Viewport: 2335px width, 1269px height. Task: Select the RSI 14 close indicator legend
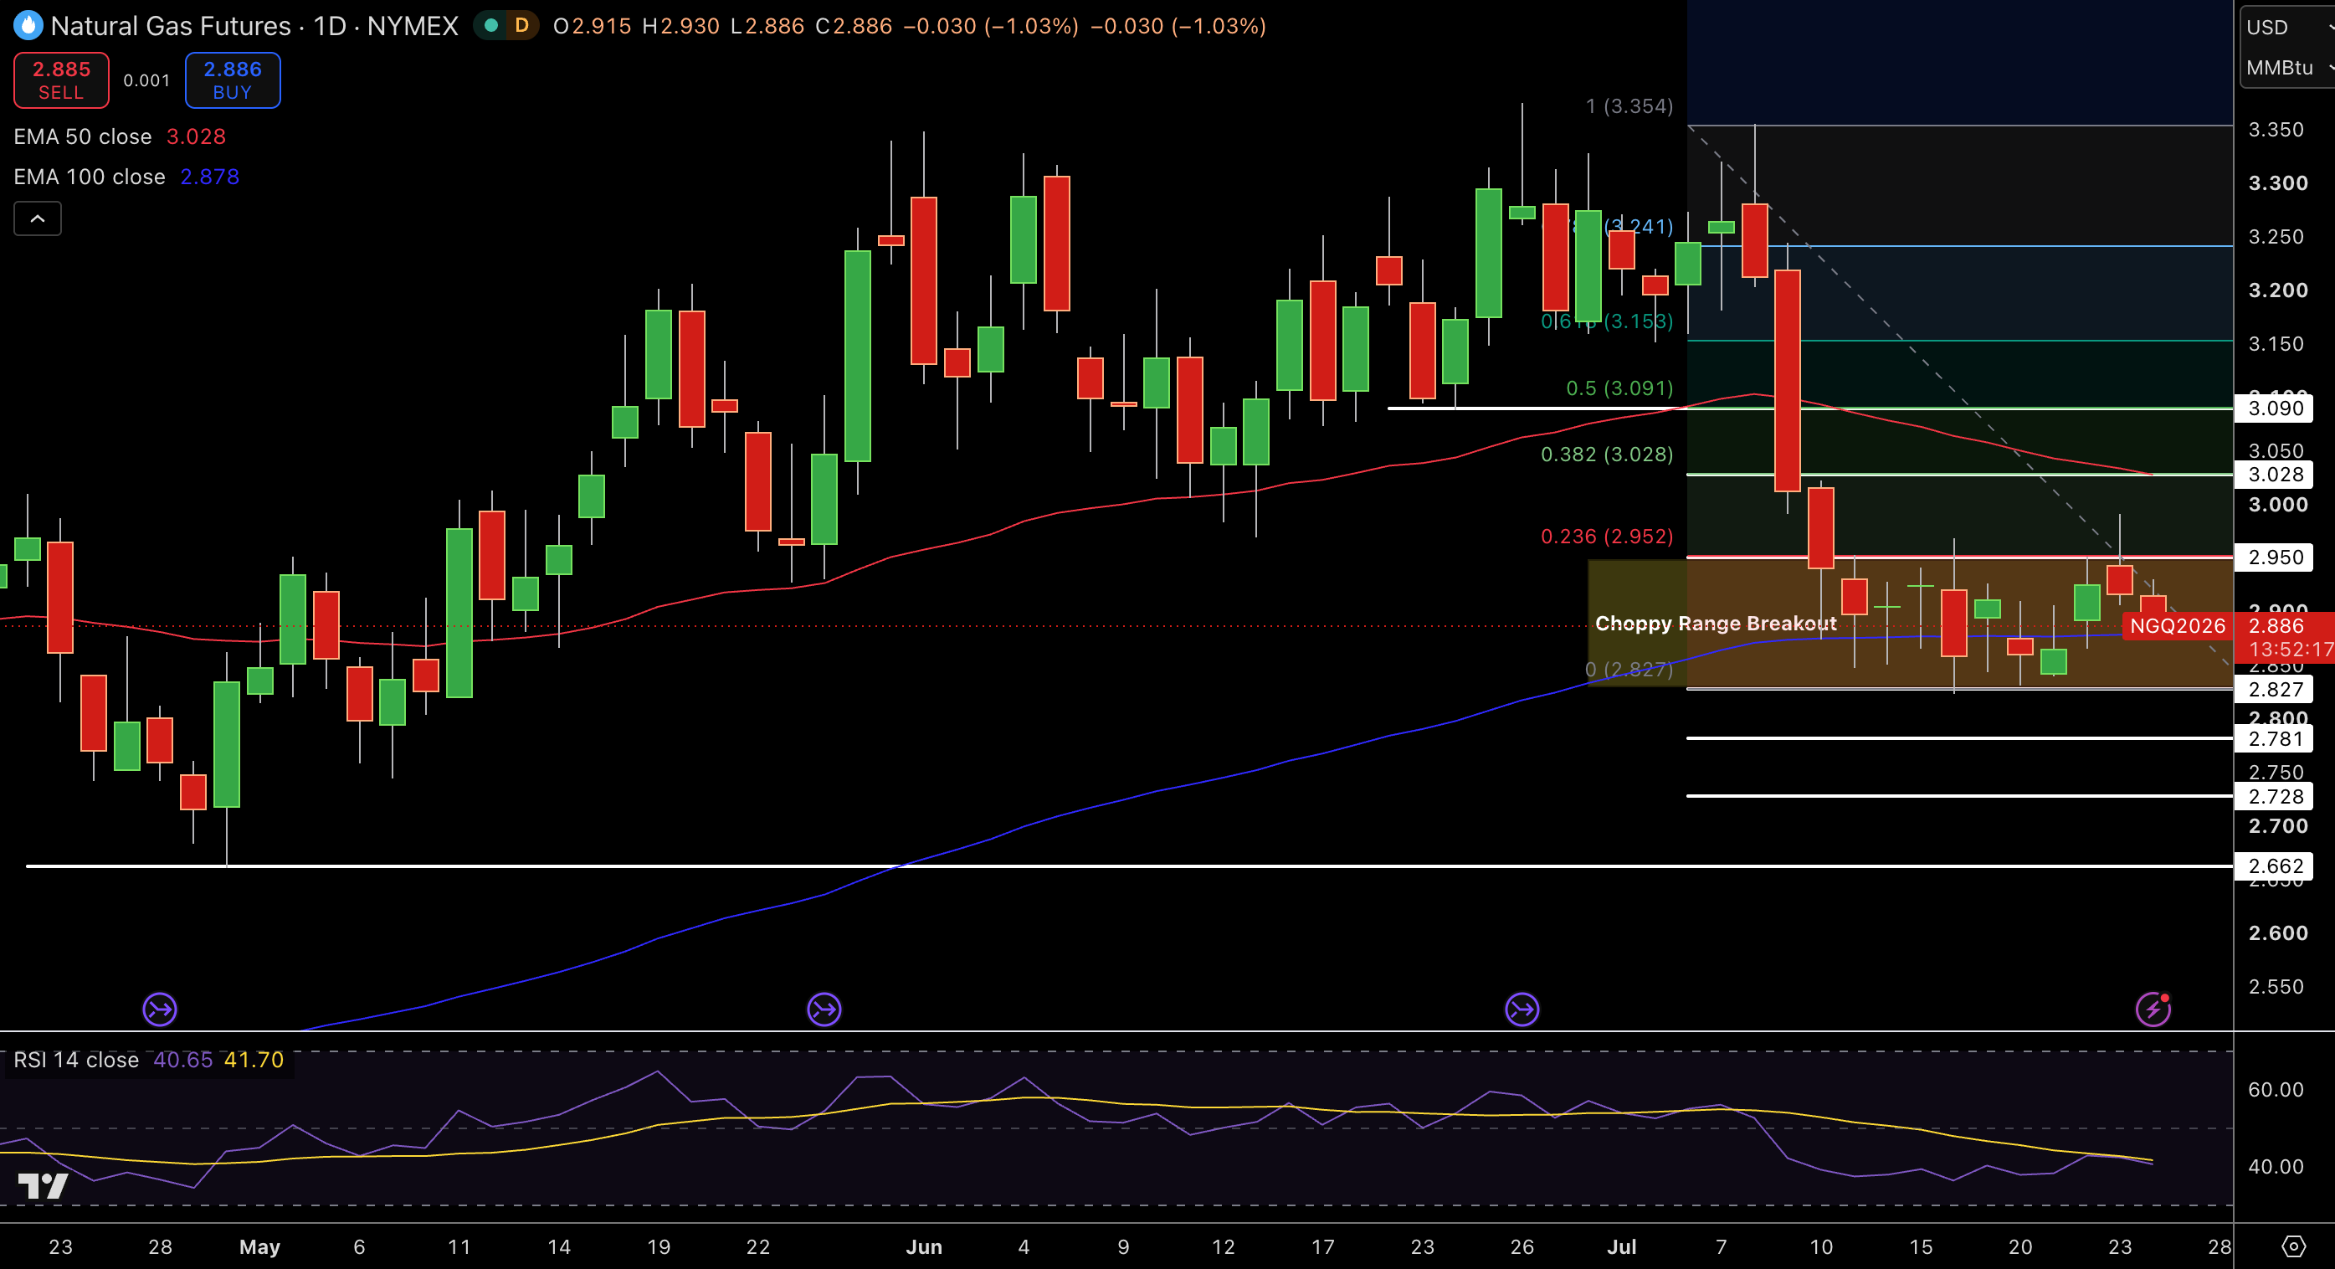(x=149, y=1060)
